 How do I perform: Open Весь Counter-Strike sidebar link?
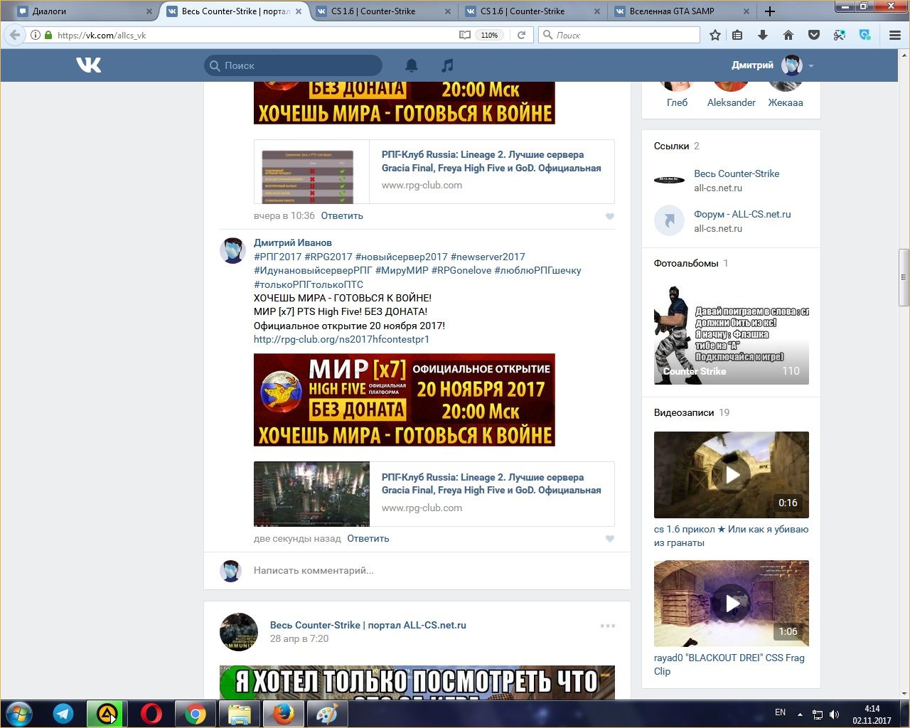tap(737, 173)
